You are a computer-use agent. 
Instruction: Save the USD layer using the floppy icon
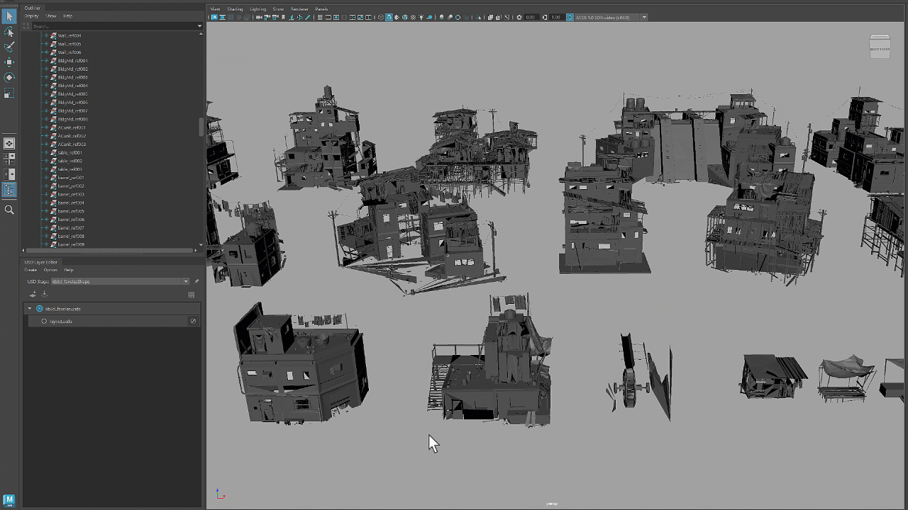point(191,295)
